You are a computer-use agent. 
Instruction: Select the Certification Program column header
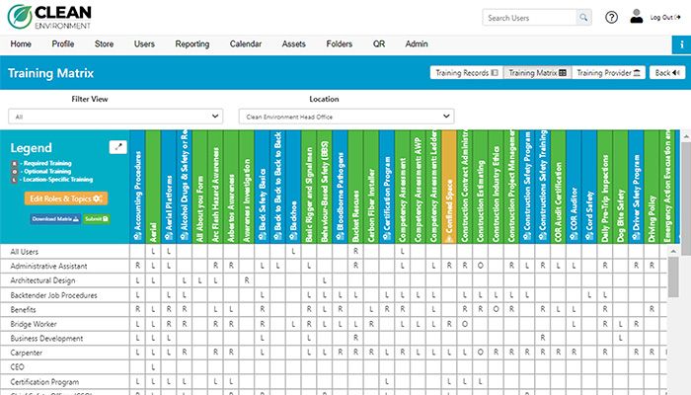click(x=387, y=187)
